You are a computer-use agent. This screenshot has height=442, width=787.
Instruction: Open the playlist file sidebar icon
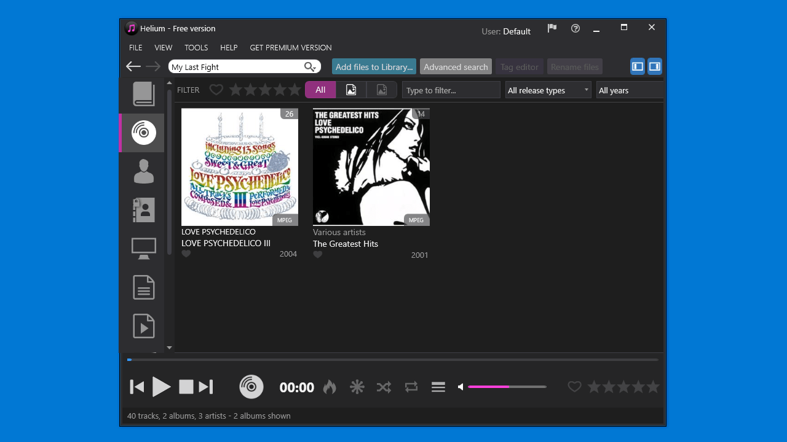point(143,326)
